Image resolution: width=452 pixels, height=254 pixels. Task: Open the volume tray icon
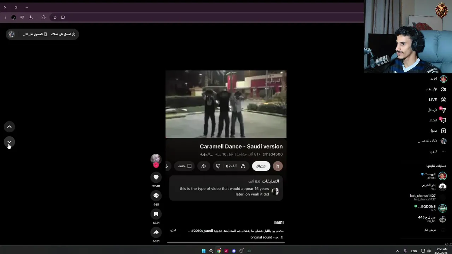(x=429, y=251)
